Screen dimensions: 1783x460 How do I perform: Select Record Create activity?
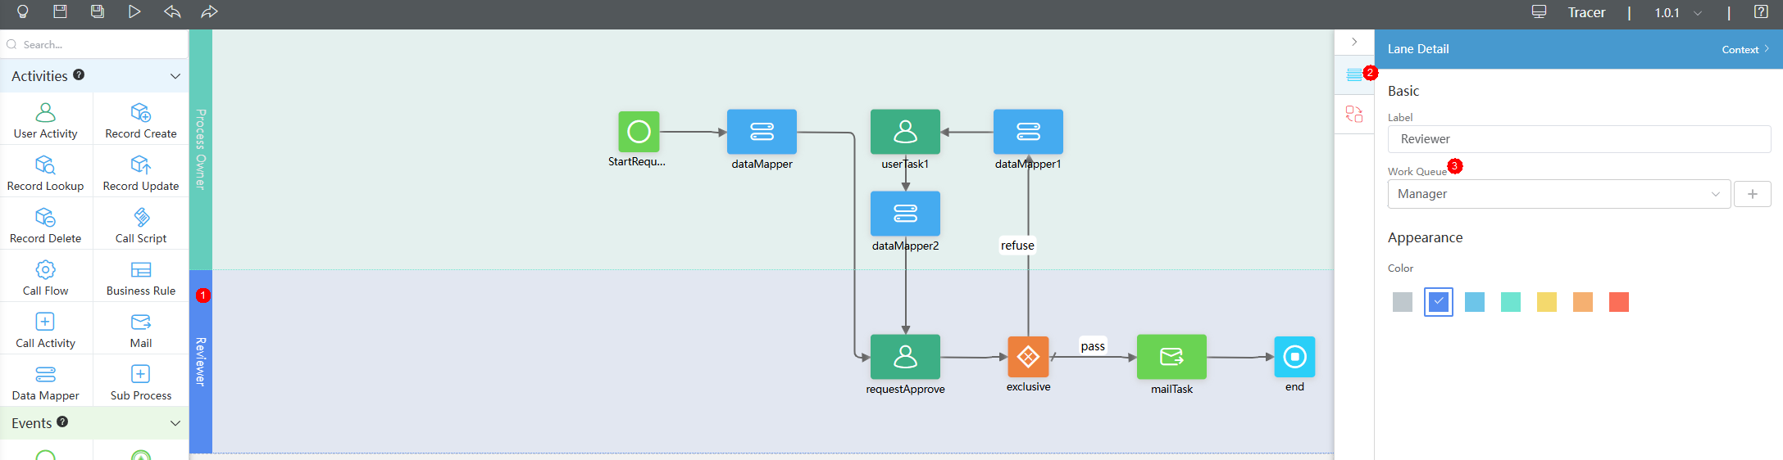[141, 120]
